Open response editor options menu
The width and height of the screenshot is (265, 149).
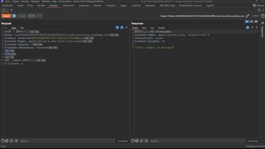click(x=257, y=28)
